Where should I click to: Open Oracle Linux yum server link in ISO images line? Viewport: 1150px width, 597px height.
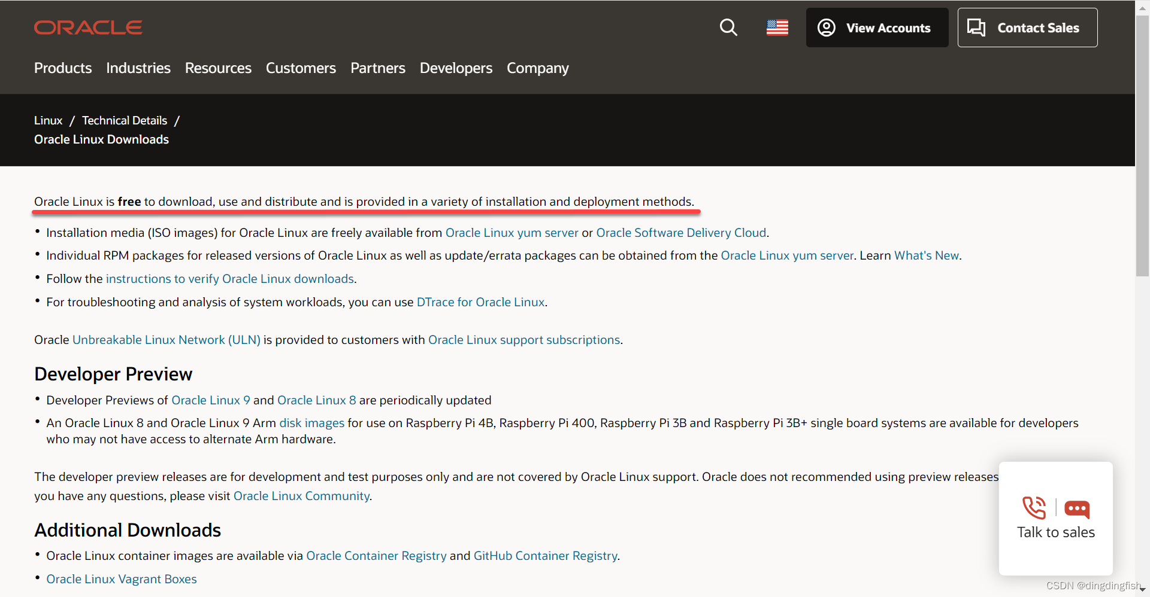tap(512, 233)
